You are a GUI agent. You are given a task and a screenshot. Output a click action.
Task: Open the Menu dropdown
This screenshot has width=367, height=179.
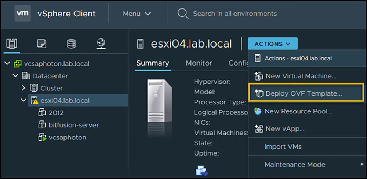click(x=137, y=14)
